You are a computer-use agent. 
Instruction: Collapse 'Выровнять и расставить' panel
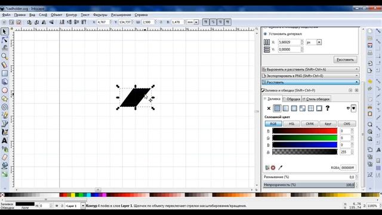[x=310, y=69]
